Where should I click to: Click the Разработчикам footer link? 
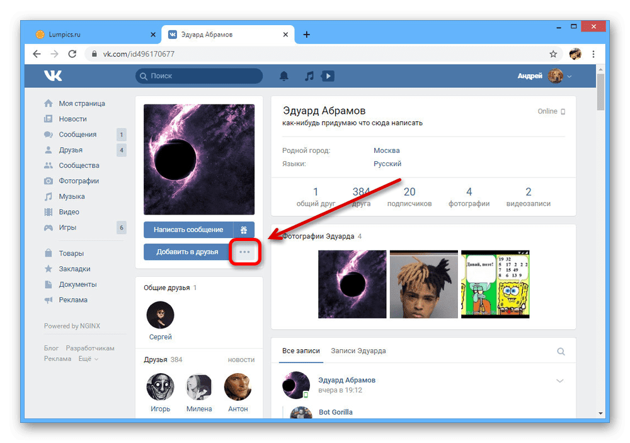(x=90, y=349)
